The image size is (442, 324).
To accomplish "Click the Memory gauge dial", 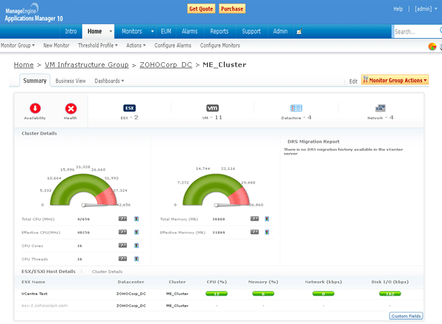I will pyautogui.click(x=216, y=190).
